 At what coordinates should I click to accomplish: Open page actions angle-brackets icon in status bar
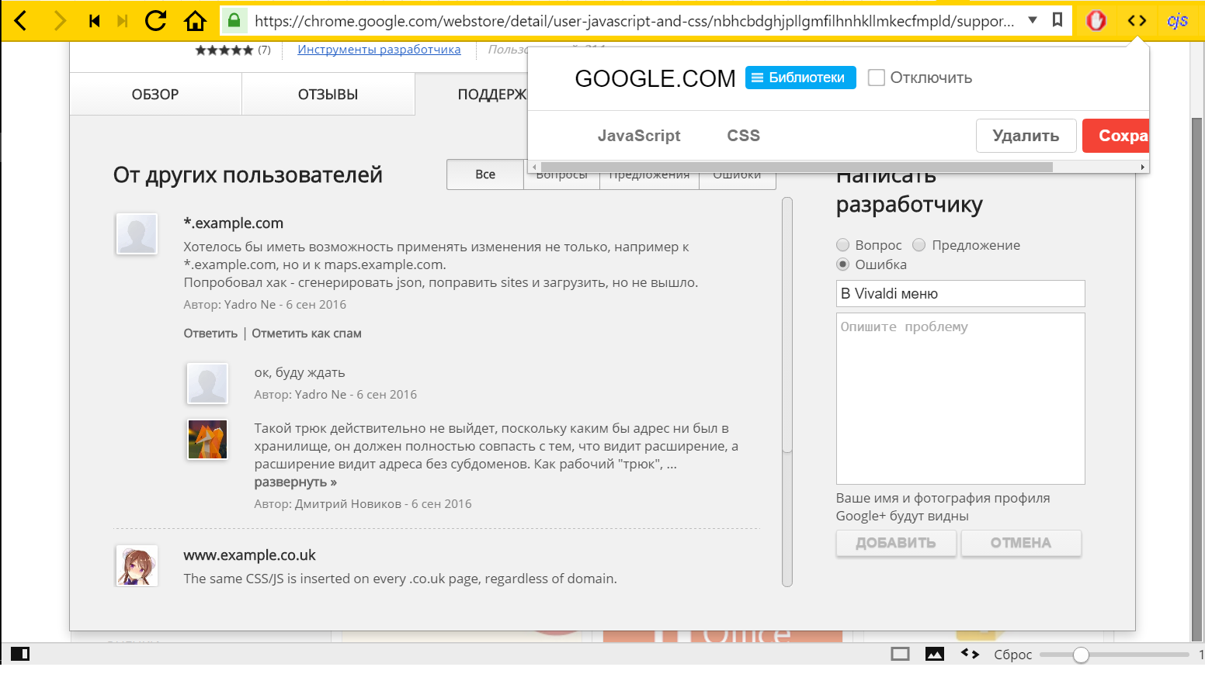[x=970, y=654]
